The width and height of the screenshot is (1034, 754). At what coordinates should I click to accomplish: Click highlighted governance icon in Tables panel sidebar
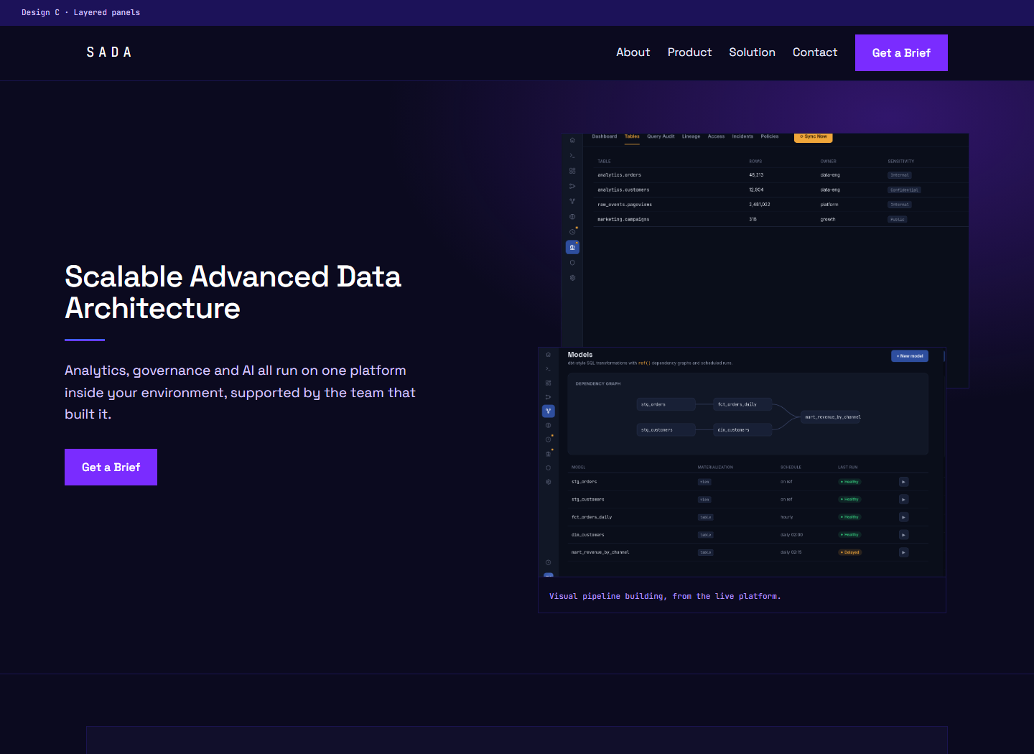click(572, 247)
